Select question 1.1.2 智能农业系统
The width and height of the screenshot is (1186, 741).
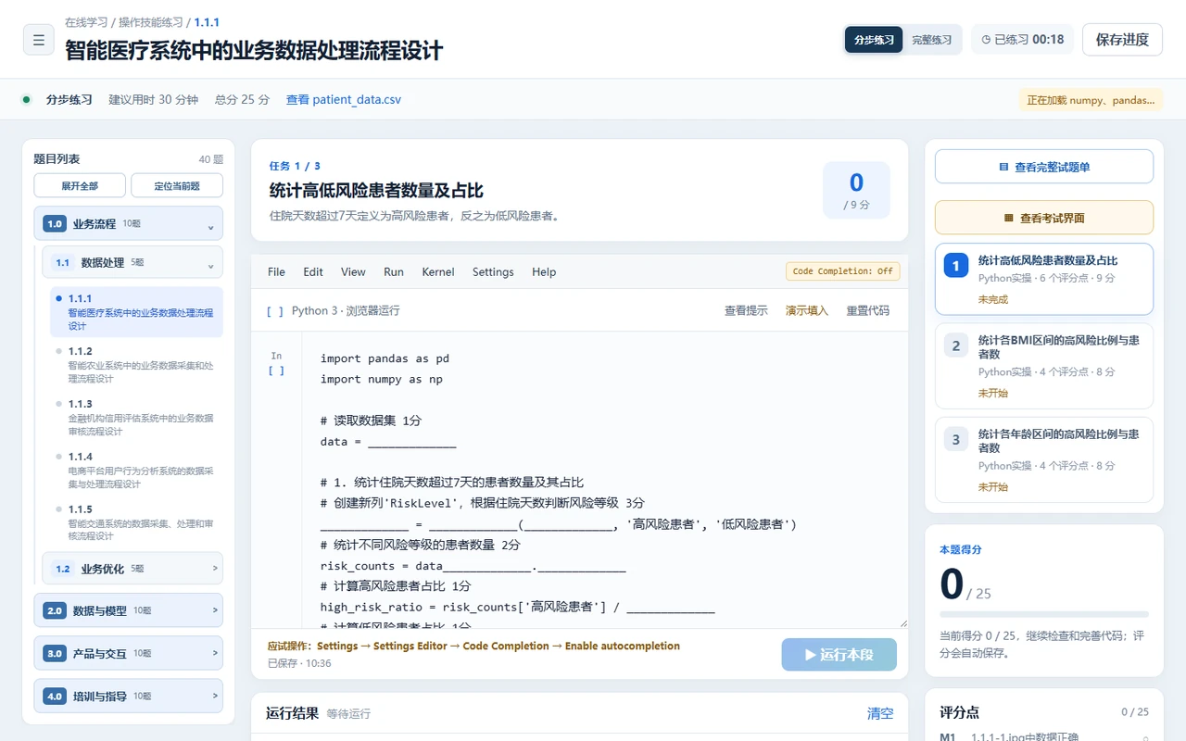(136, 365)
